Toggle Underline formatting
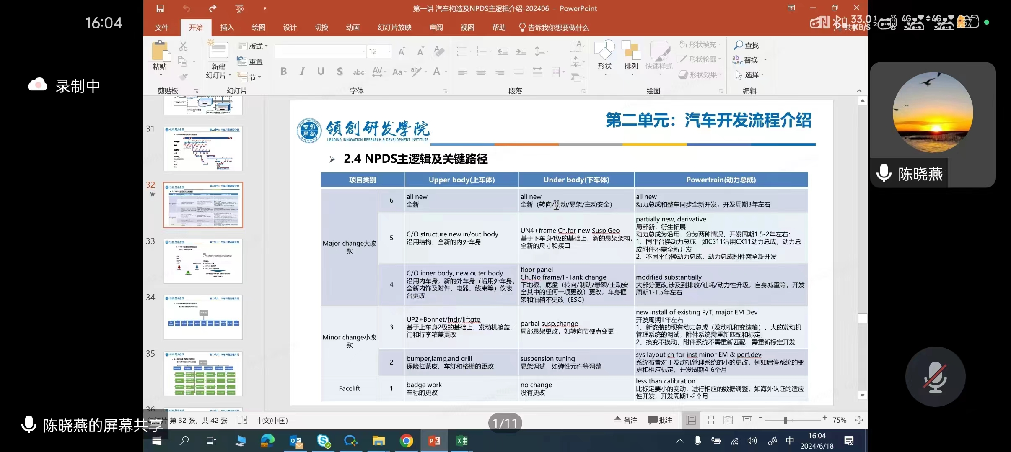 (x=321, y=72)
